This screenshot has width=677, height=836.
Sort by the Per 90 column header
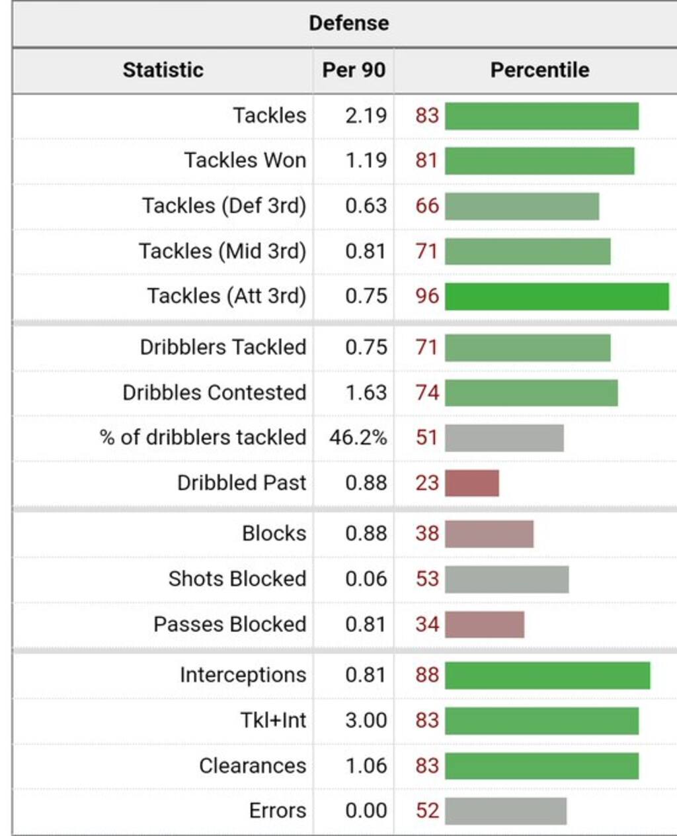tap(353, 70)
